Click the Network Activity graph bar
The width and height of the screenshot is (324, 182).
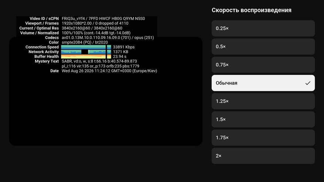pyautogui.click(x=86, y=52)
